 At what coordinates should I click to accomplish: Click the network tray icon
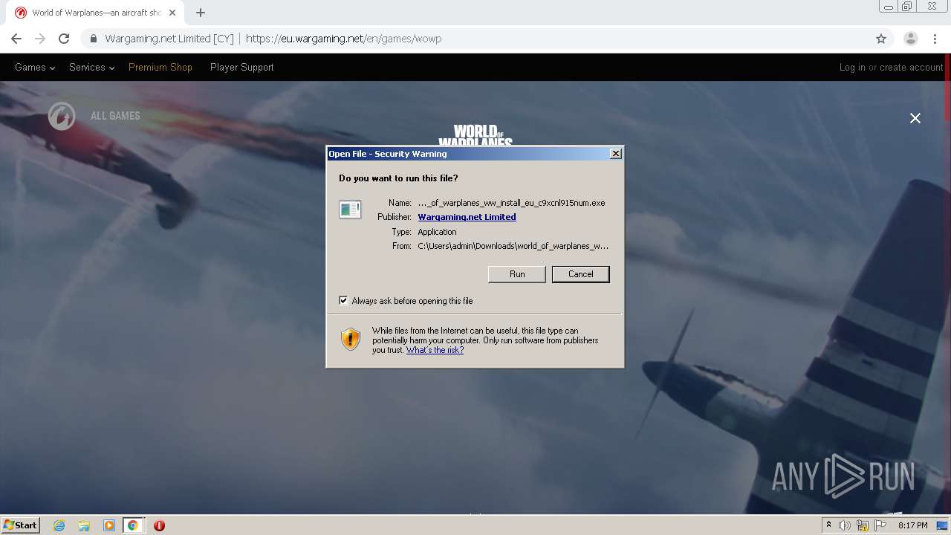click(863, 525)
